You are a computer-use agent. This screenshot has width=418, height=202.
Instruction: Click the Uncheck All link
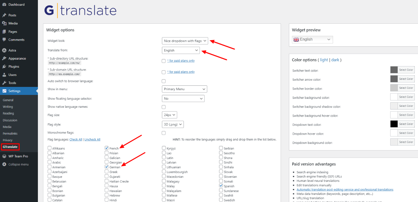pos(92,139)
